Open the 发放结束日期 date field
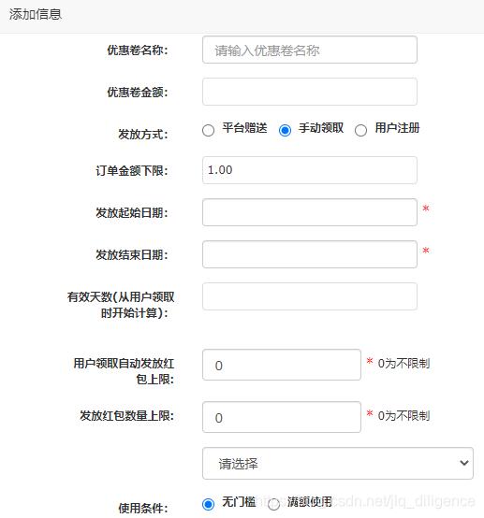This screenshot has height=518, width=484. coord(310,254)
